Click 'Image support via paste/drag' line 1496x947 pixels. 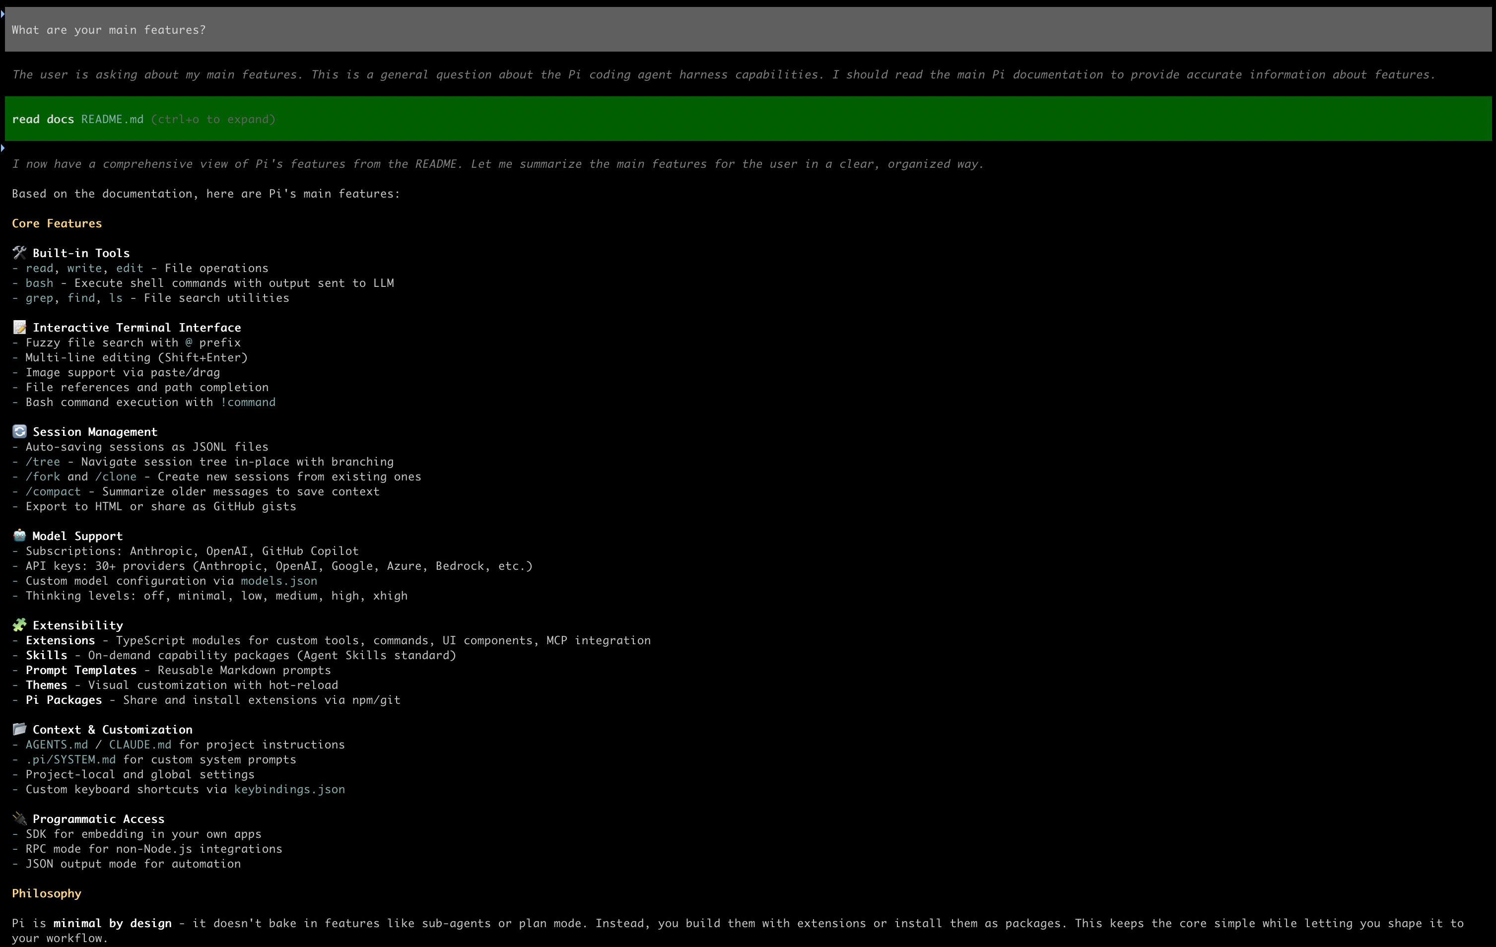pos(123,372)
